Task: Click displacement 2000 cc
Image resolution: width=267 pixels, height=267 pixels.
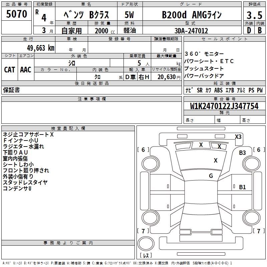Action: point(105,31)
